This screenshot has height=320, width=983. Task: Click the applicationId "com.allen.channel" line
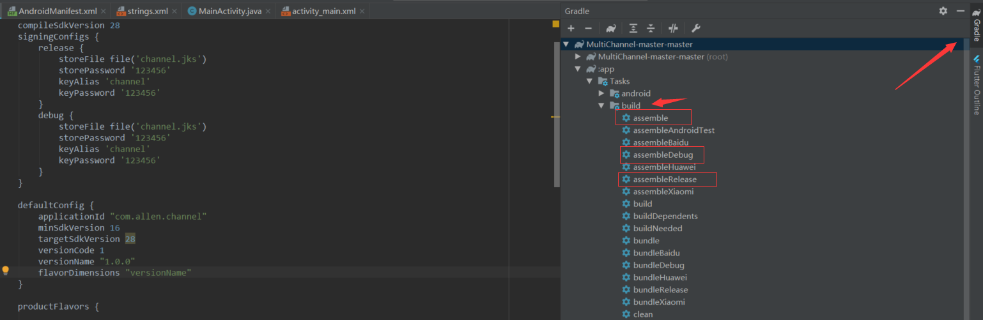122,217
